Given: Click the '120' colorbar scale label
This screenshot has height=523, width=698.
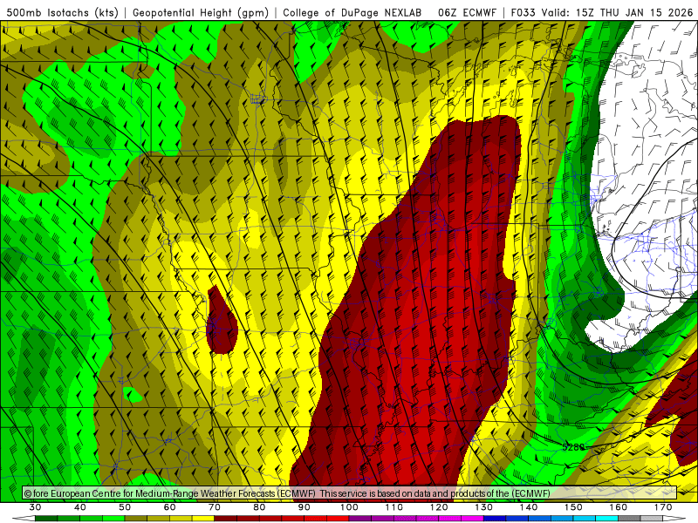Looking at the screenshot, I should (439, 507).
